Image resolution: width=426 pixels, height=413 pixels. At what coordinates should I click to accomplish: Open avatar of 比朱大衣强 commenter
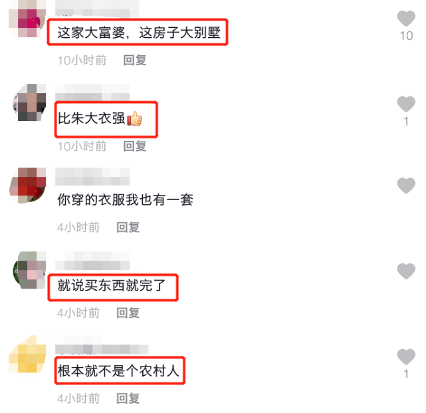pyautogui.click(x=29, y=102)
